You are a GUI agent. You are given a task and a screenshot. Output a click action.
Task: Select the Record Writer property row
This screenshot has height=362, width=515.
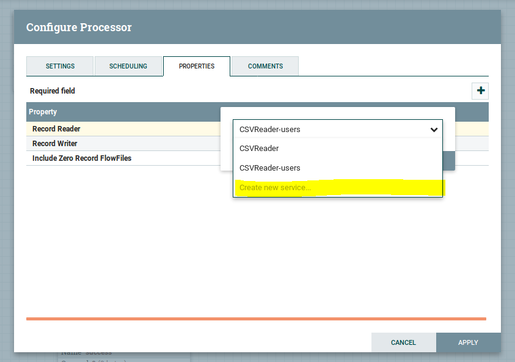tap(123, 143)
